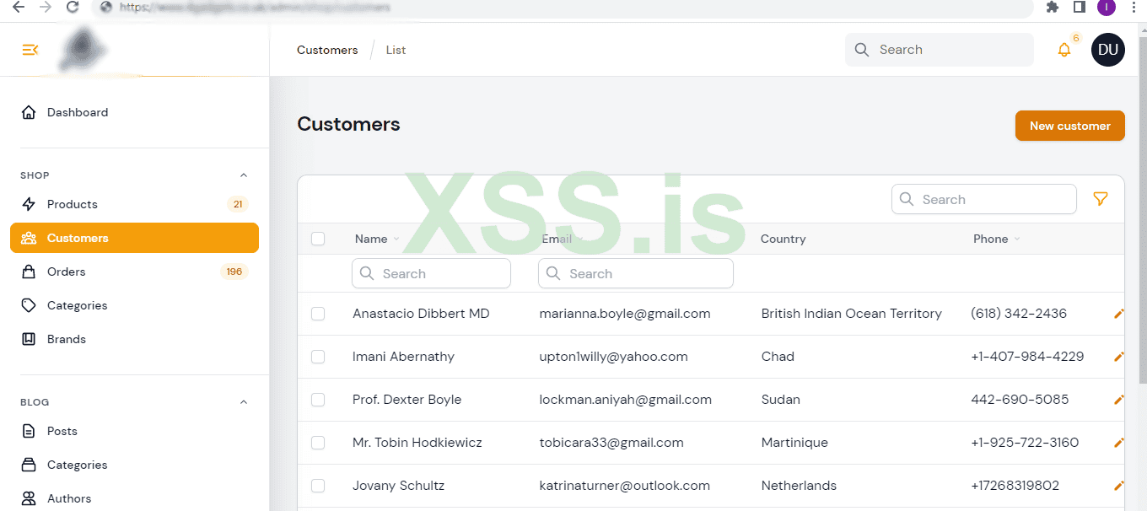Click the List breadcrumb
The image size is (1147, 511).
[396, 50]
